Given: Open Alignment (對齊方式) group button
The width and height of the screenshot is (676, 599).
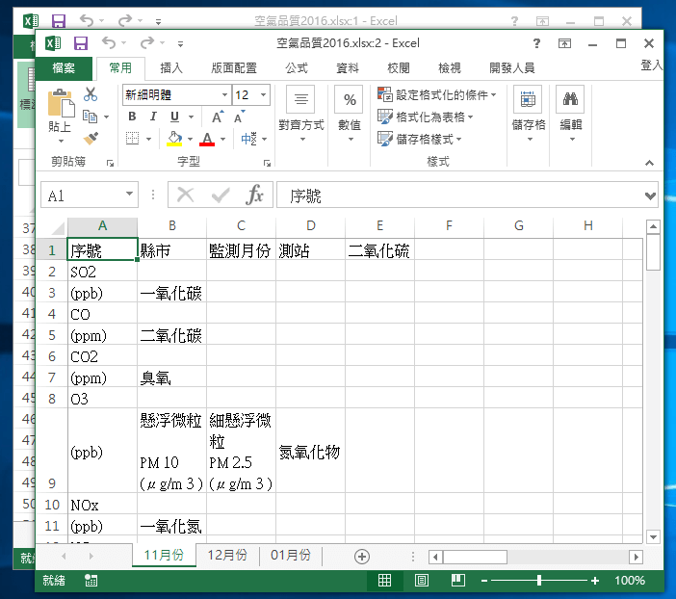Looking at the screenshot, I should tap(301, 115).
